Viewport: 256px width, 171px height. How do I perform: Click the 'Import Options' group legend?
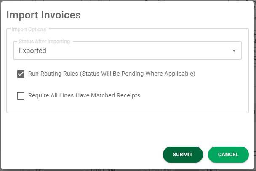click(x=29, y=29)
